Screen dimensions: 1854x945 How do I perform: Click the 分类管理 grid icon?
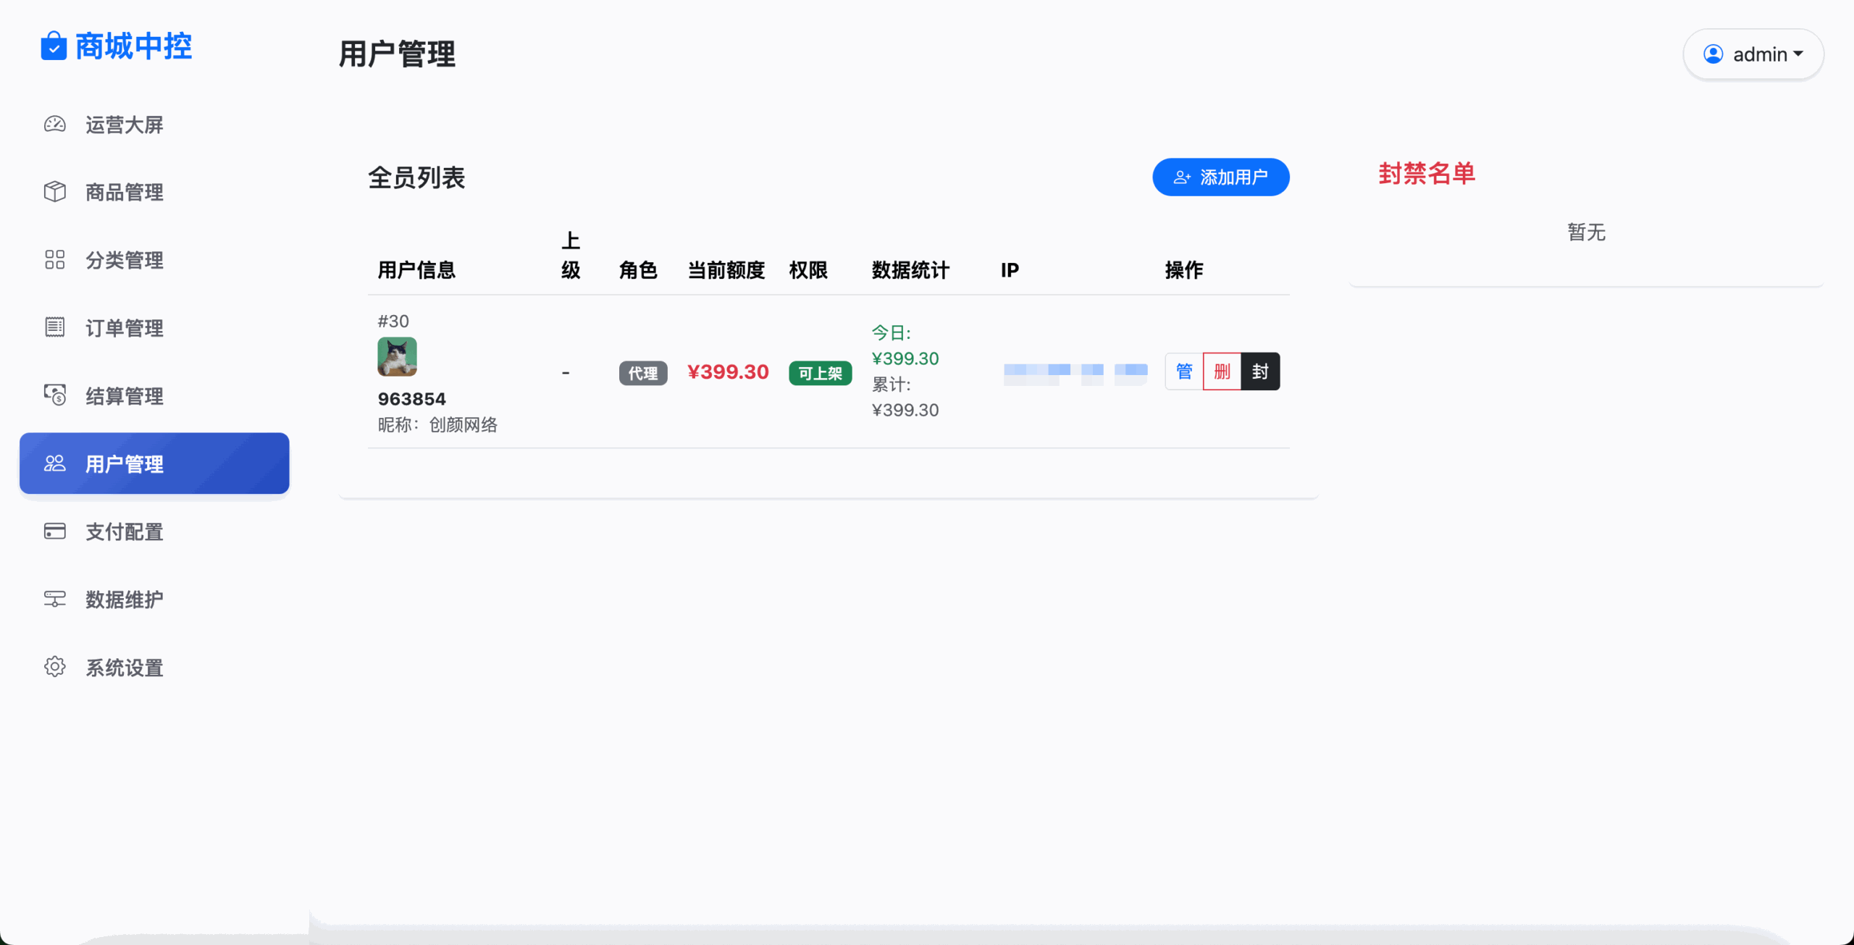pos(54,259)
